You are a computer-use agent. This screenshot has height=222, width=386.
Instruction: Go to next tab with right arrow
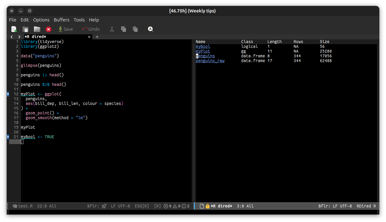coord(19,37)
